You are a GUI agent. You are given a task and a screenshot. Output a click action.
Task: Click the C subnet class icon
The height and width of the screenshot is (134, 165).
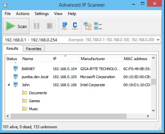point(75,26)
